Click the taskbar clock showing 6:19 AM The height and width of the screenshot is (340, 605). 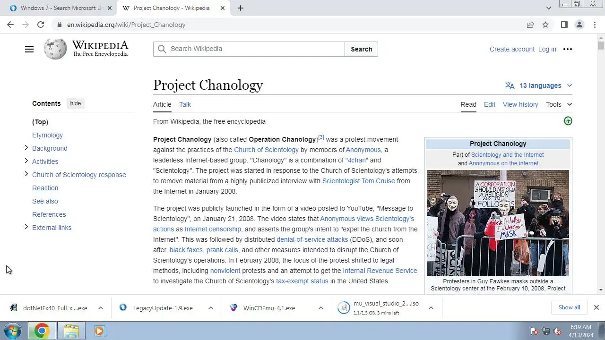click(581, 331)
